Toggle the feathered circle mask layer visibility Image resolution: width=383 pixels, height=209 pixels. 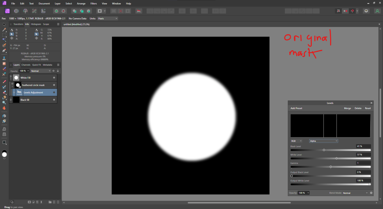pos(54,85)
